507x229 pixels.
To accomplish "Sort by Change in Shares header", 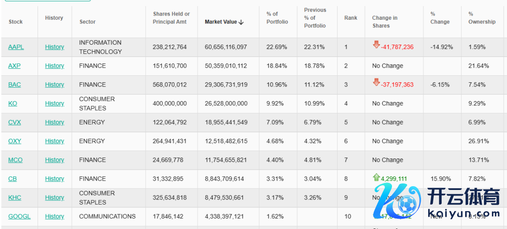I will [384, 22].
